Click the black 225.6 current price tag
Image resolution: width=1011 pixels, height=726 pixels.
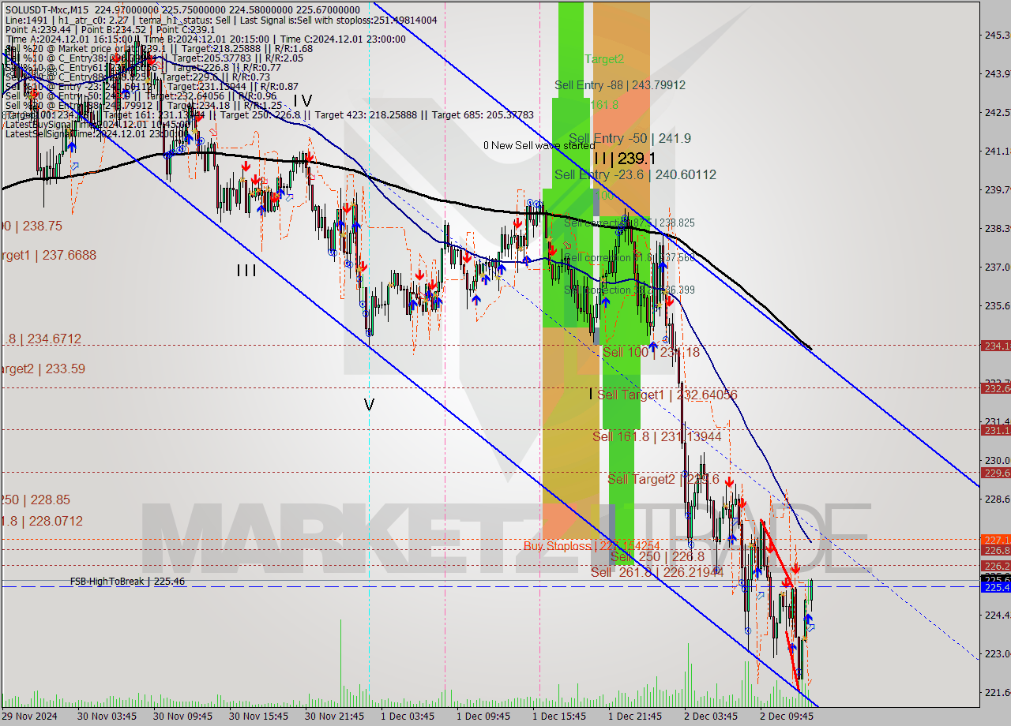pos(996,578)
